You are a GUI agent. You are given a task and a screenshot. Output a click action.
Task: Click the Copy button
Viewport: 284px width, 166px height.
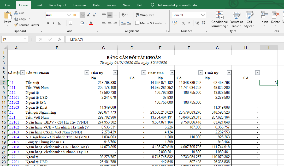20,19
